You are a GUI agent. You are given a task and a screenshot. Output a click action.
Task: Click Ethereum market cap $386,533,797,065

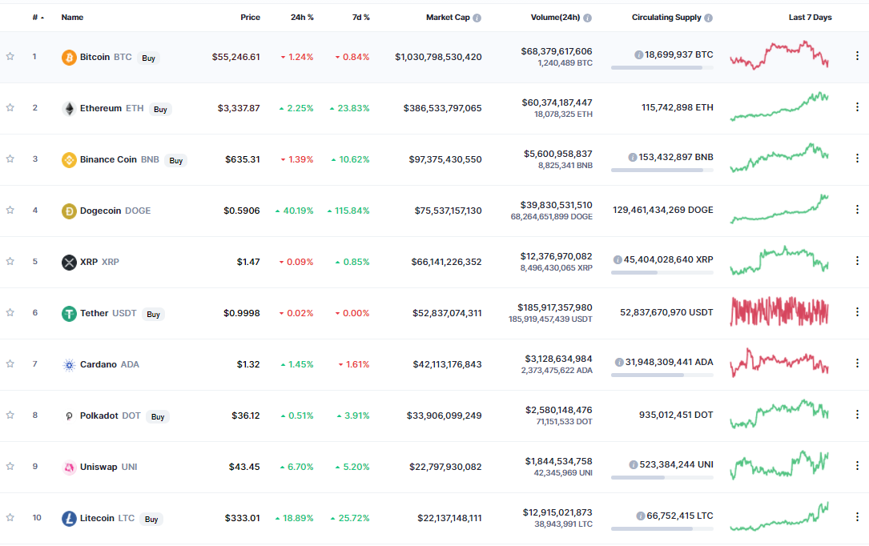[442, 109]
